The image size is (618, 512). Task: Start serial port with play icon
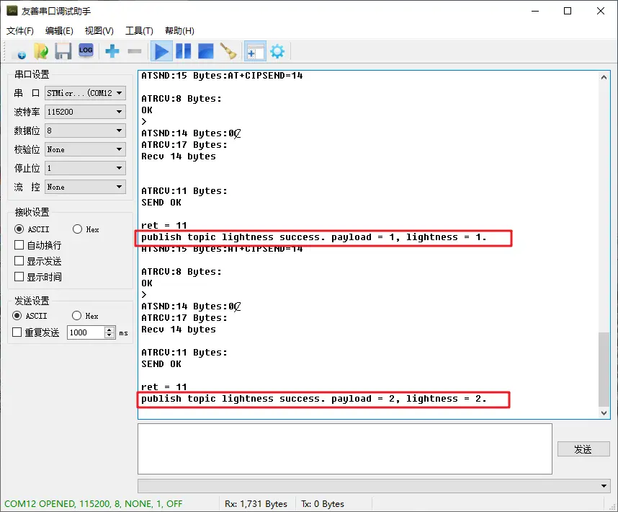tap(161, 51)
